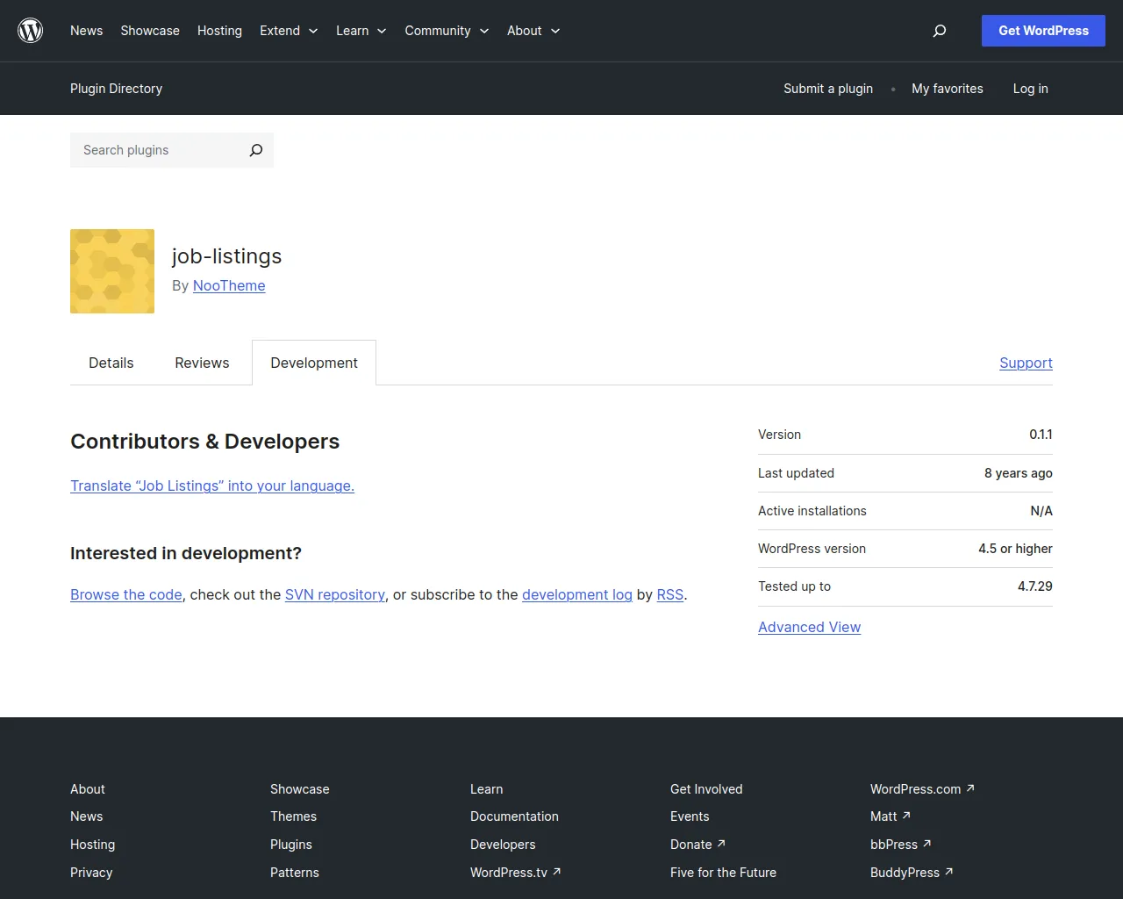Viewport: 1123px width, 899px height.
Task: Open Advanced View link
Action: (x=809, y=627)
